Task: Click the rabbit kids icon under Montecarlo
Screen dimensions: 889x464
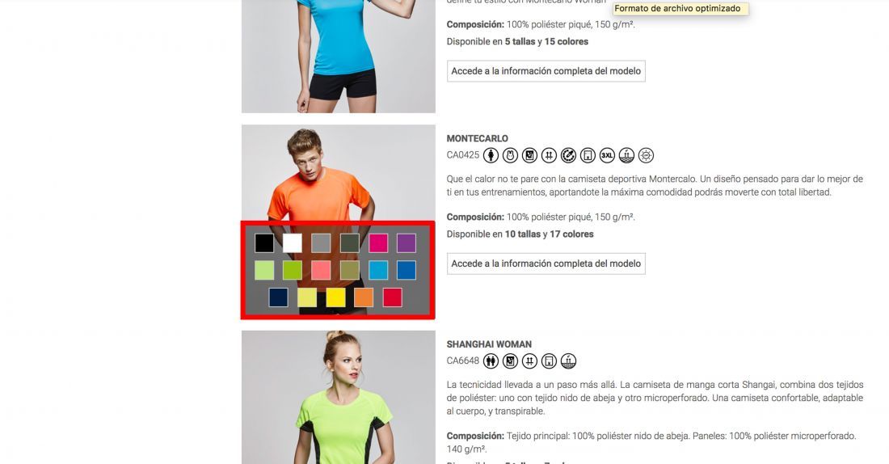Action: (510, 155)
